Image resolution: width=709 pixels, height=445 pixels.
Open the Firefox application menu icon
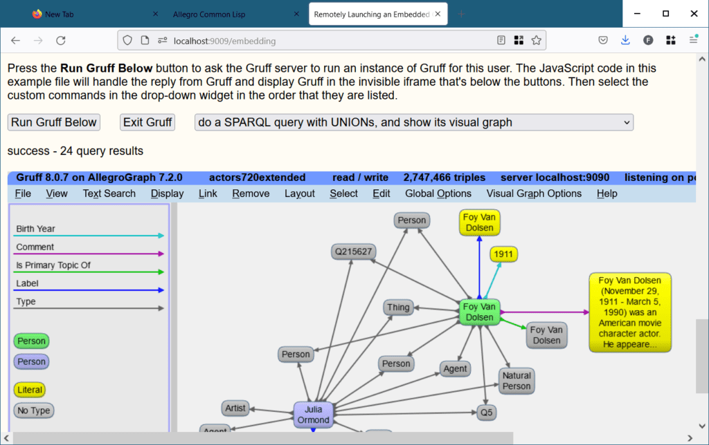point(693,40)
